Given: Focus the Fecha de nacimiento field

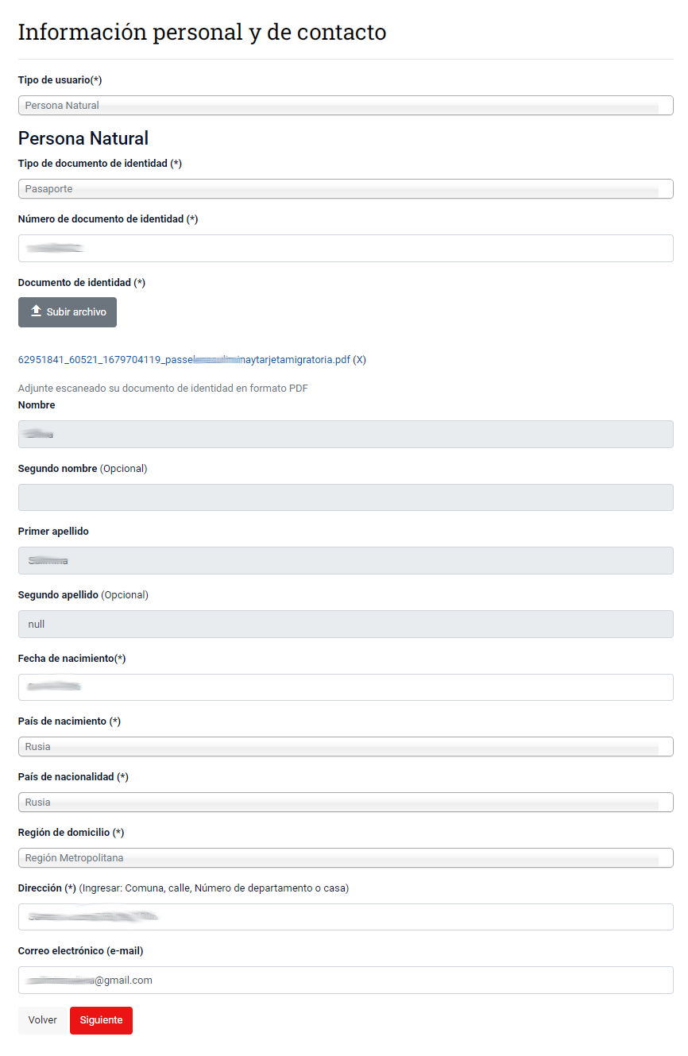Looking at the screenshot, I should point(345,687).
